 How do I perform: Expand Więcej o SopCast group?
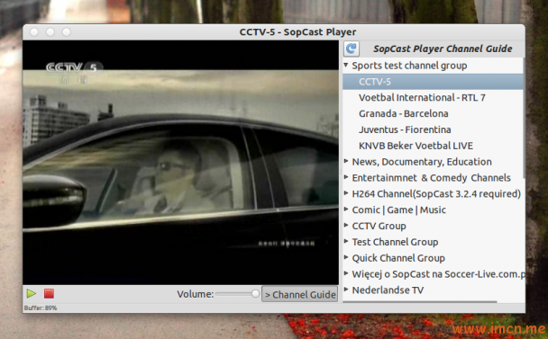tap(345, 273)
